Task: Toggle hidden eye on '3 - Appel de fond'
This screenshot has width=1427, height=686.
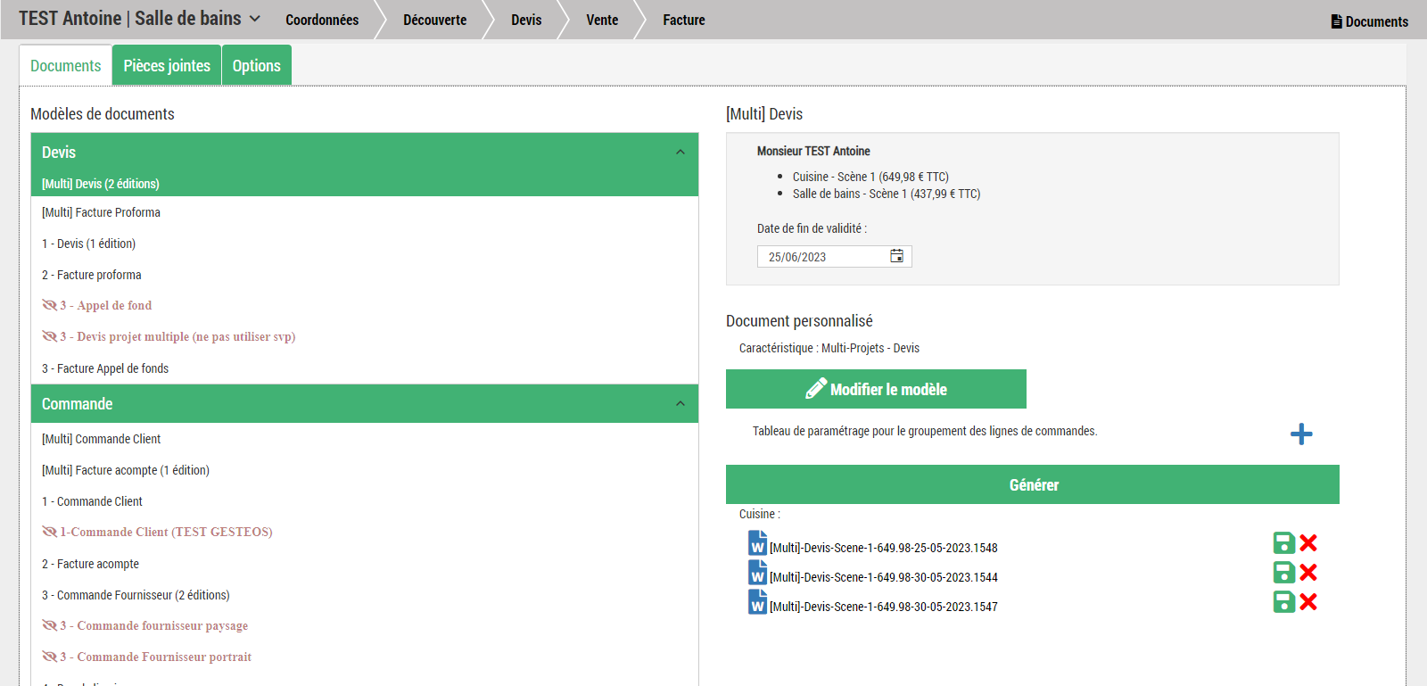Action: (x=49, y=305)
